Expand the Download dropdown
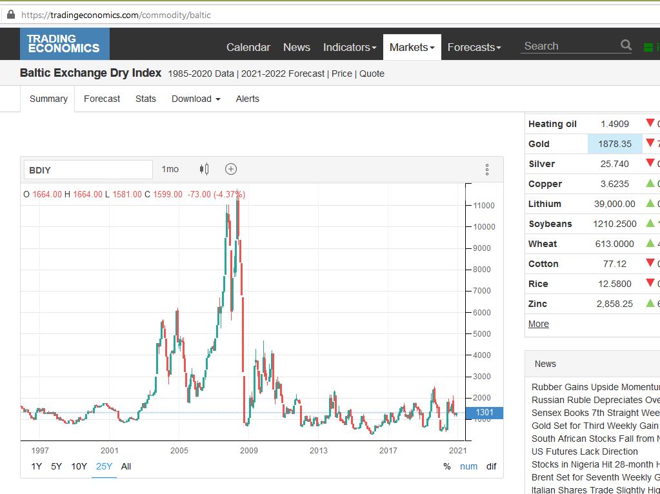Screen dimensions: 660x494 [x=195, y=99]
